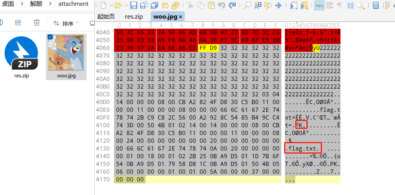Select first byte 5B in row 4040
This screenshot has height=195, width=395.
point(119,32)
